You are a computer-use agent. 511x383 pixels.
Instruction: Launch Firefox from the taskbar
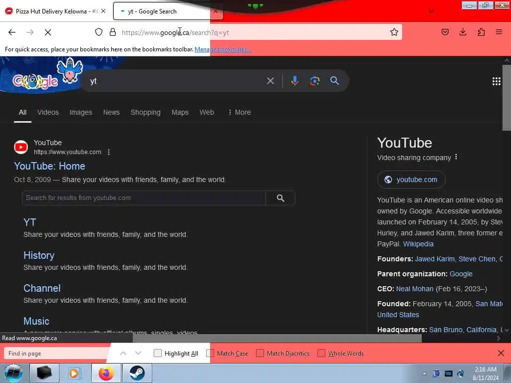(106, 373)
